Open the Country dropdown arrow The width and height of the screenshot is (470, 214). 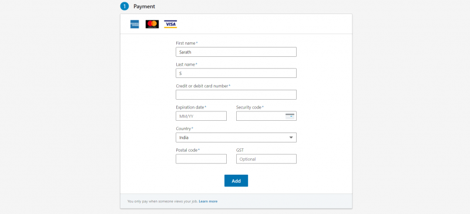291,137
